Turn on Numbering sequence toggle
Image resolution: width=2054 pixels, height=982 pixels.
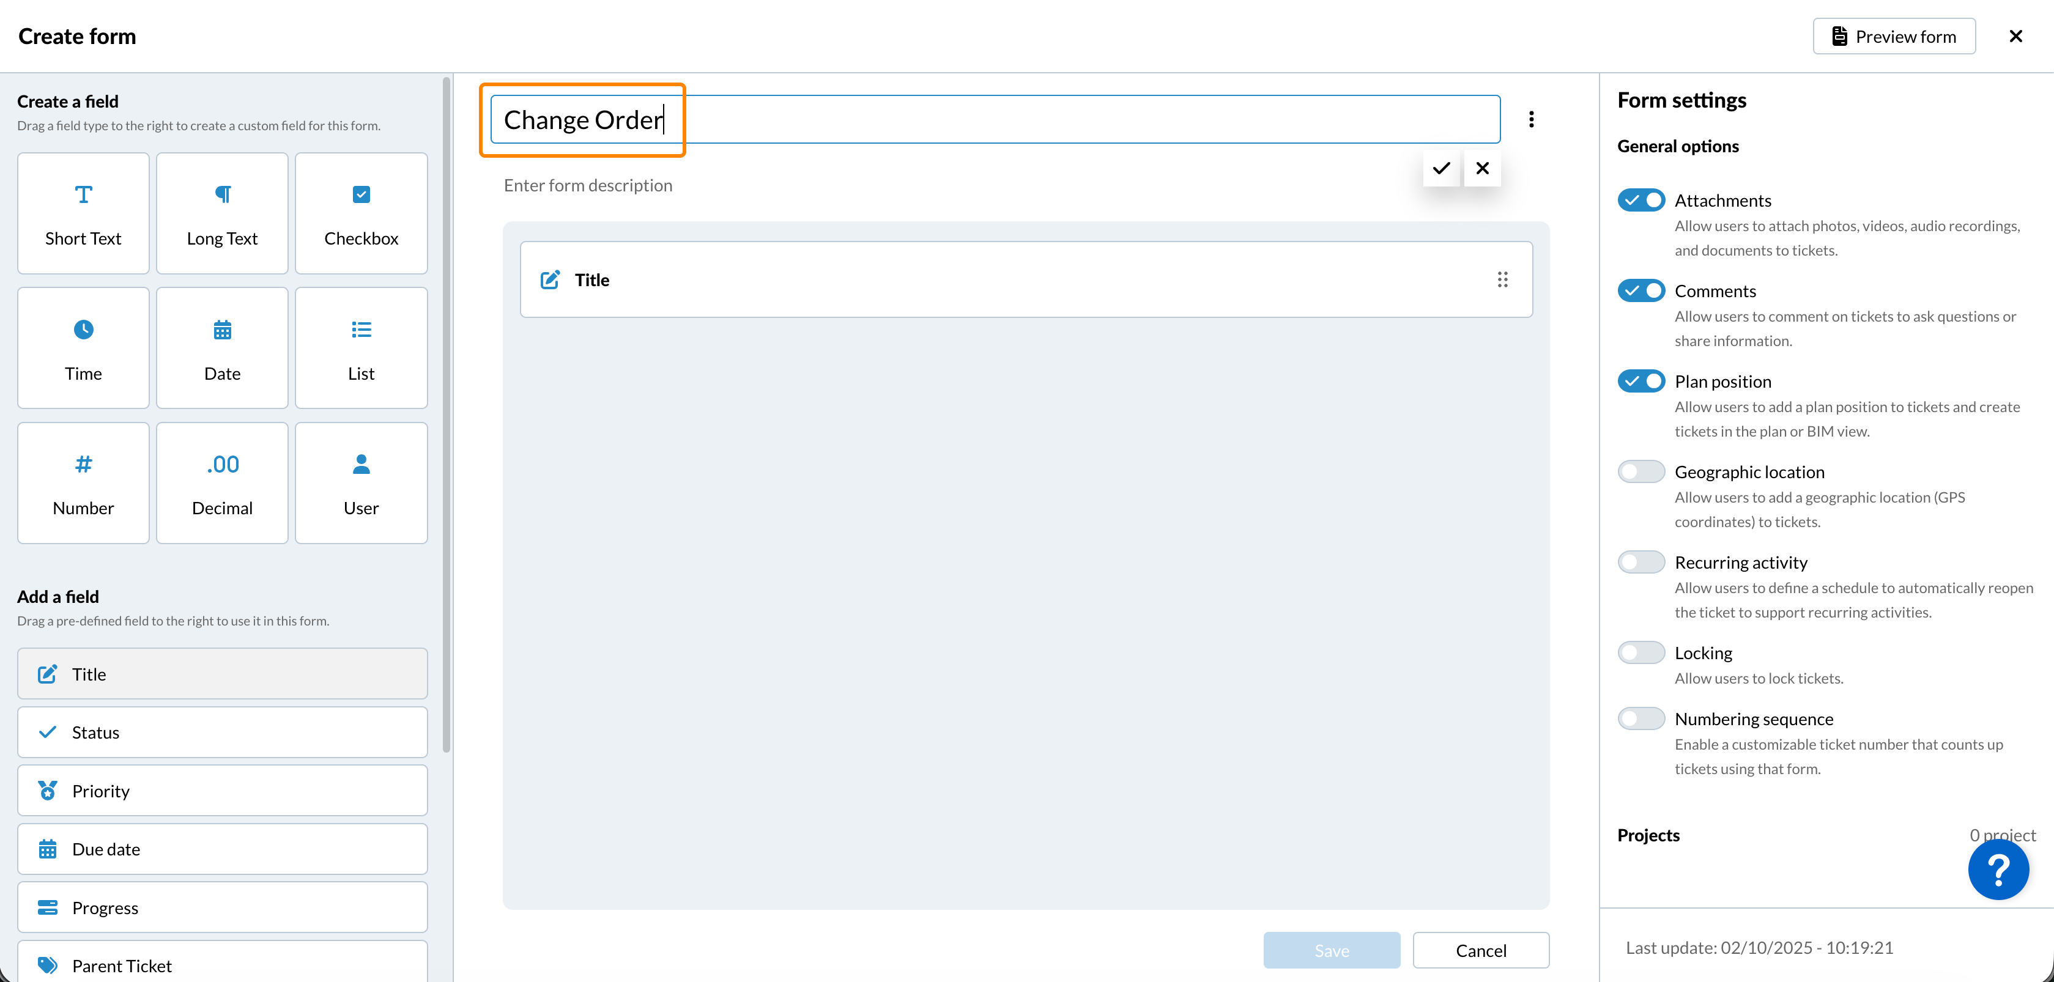1641,719
